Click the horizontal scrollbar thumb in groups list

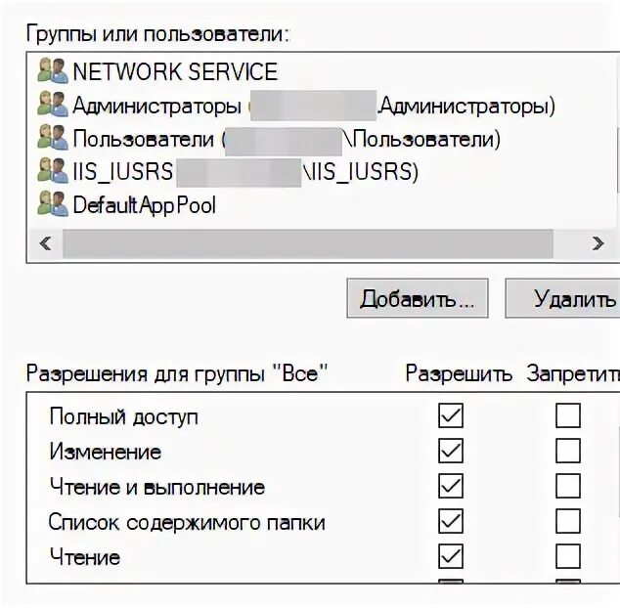[308, 243]
